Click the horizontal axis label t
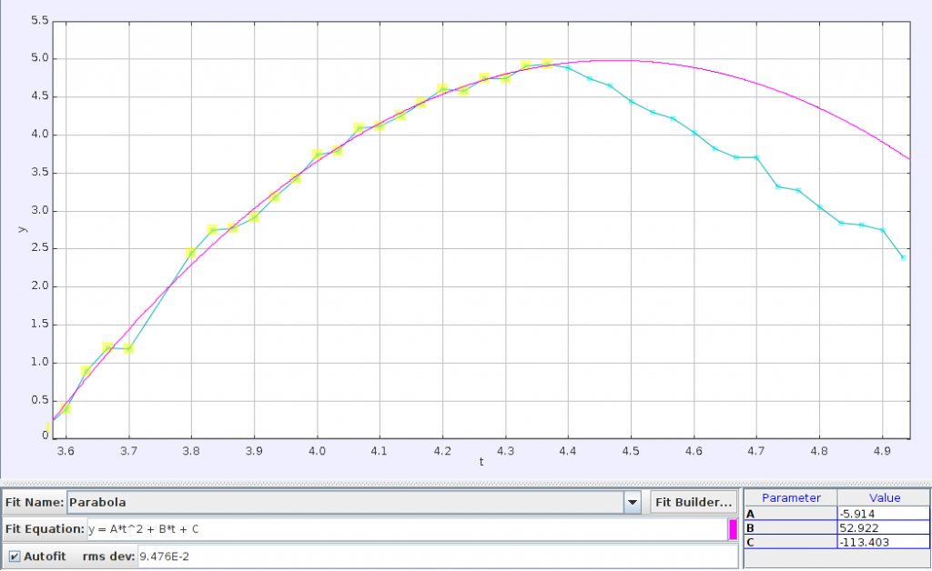Image resolution: width=932 pixels, height=571 pixels. (x=481, y=462)
